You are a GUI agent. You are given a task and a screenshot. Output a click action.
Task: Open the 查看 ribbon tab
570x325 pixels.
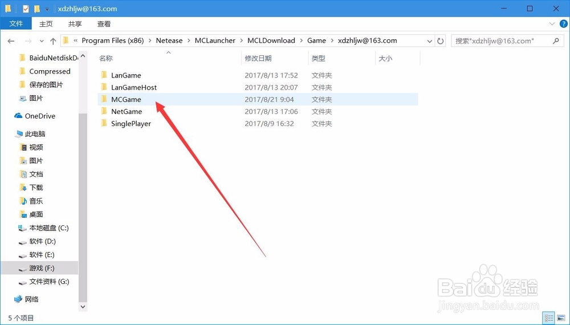click(x=104, y=24)
